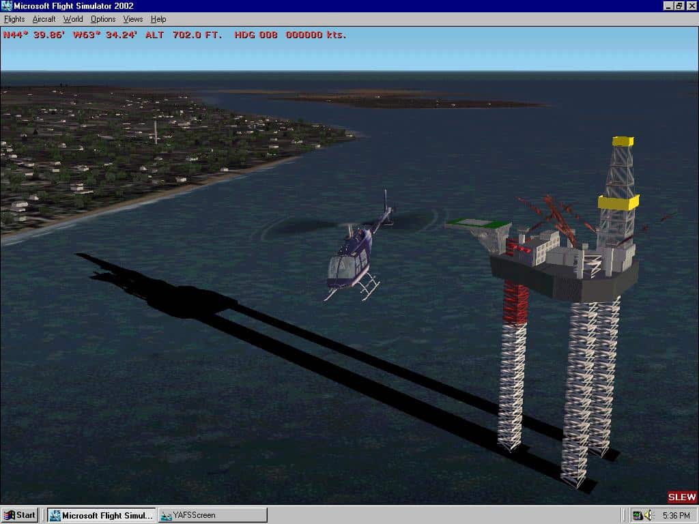Minimize the Flight Simulator window
Image resolution: width=699 pixels, height=524 pixels.
click(x=668, y=6)
